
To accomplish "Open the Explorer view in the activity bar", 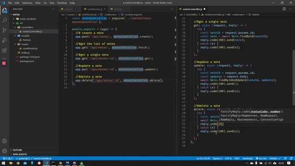I will 4,10.
